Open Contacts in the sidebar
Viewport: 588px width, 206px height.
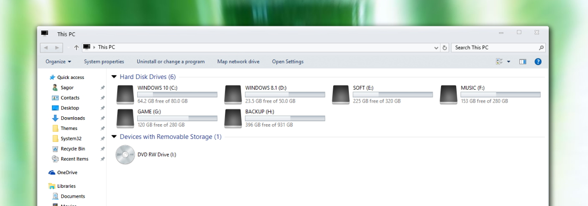[x=70, y=98]
